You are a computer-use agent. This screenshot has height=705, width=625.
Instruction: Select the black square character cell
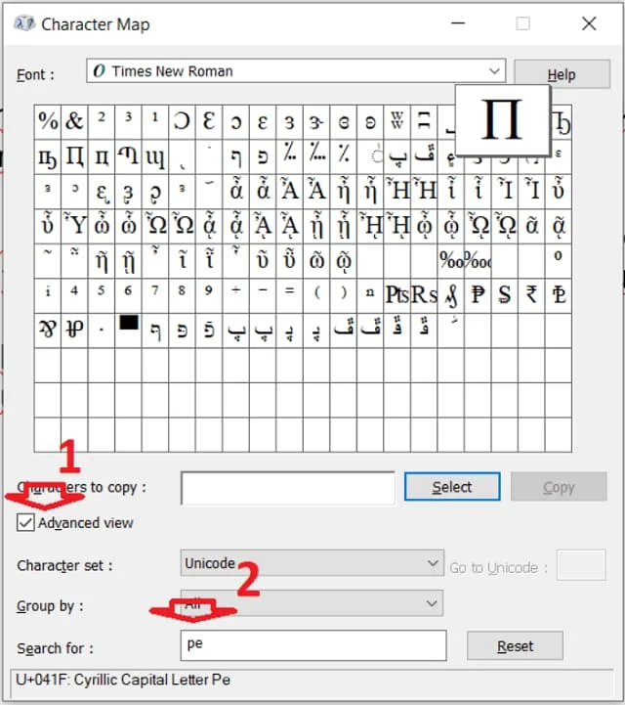coord(128,324)
